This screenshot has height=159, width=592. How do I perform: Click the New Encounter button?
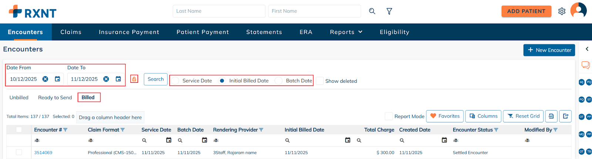549,50
